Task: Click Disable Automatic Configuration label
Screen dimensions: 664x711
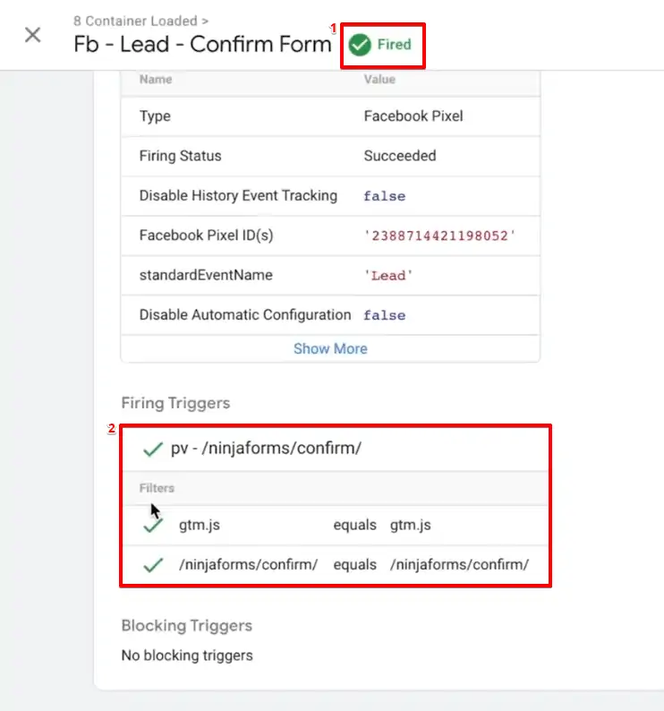Action: pyautogui.click(x=245, y=314)
